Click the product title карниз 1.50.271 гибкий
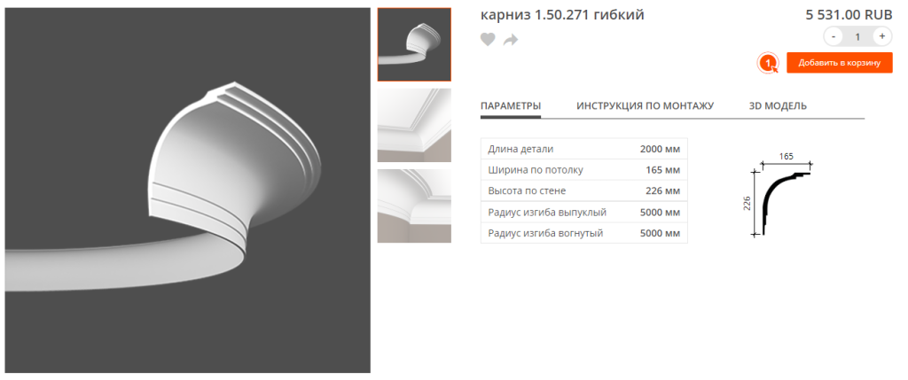The image size is (908, 380). (x=562, y=15)
